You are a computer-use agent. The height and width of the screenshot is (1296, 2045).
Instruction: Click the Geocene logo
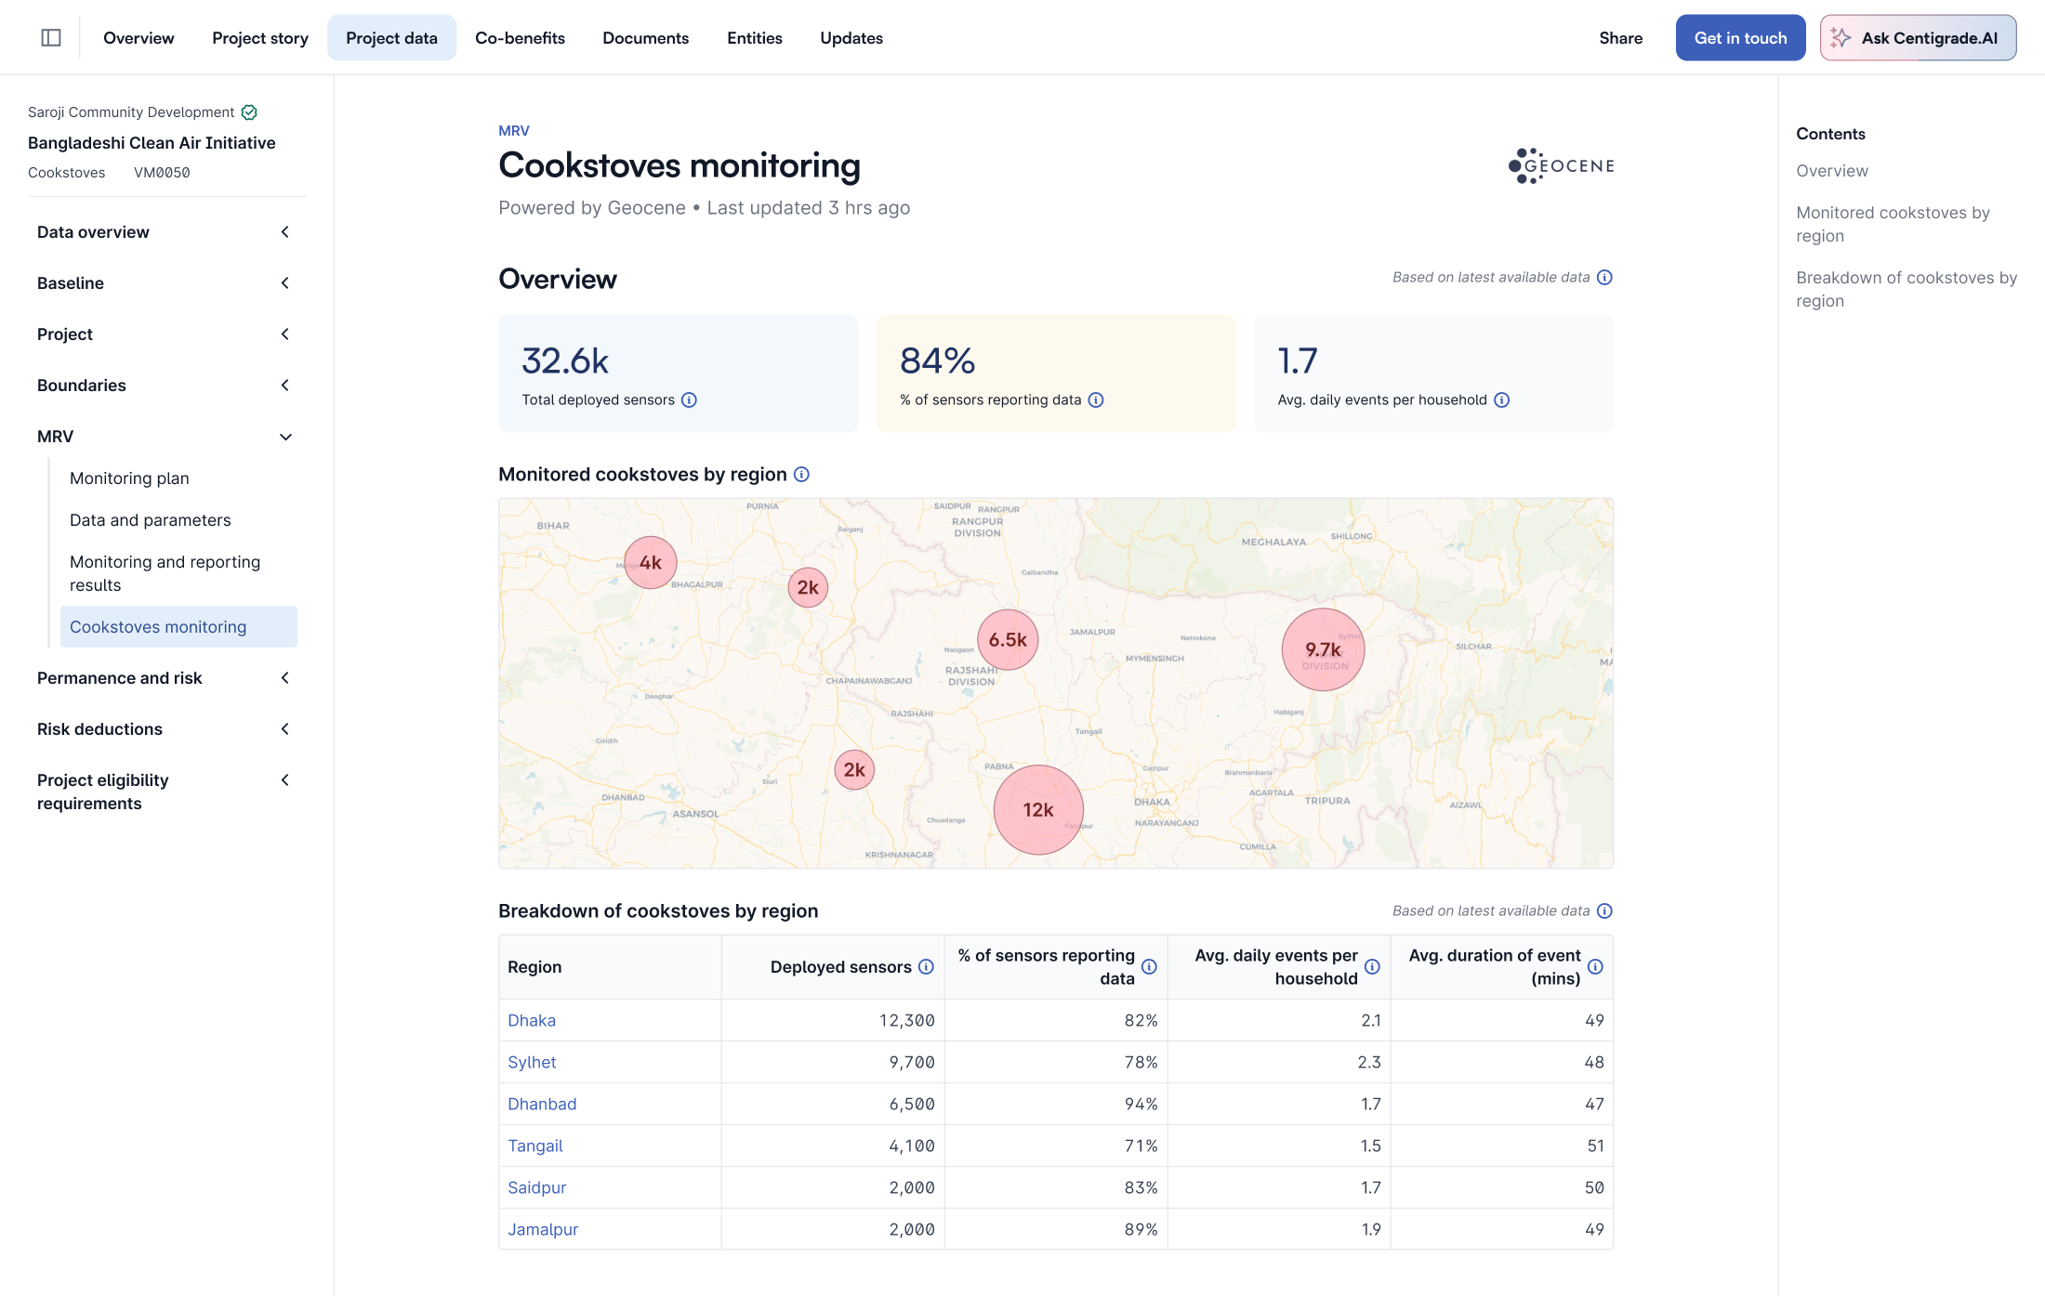click(x=1561, y=166)
